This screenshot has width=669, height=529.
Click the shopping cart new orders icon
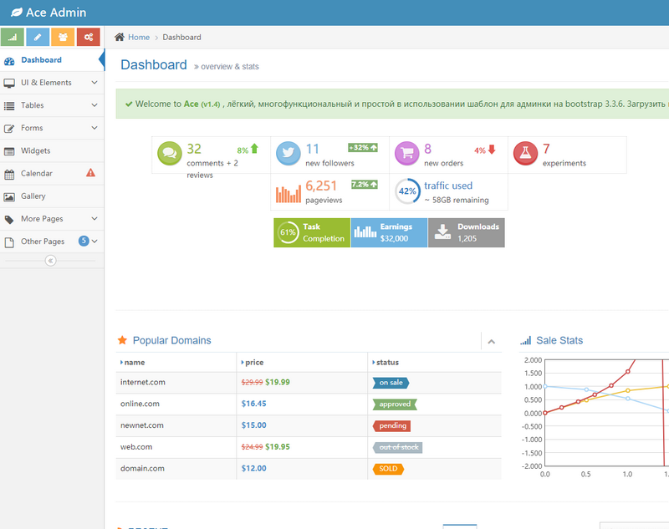tap(407, 154)
